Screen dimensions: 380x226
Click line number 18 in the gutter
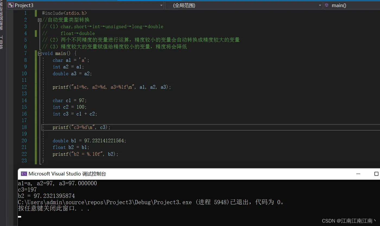tap(24, 127)
